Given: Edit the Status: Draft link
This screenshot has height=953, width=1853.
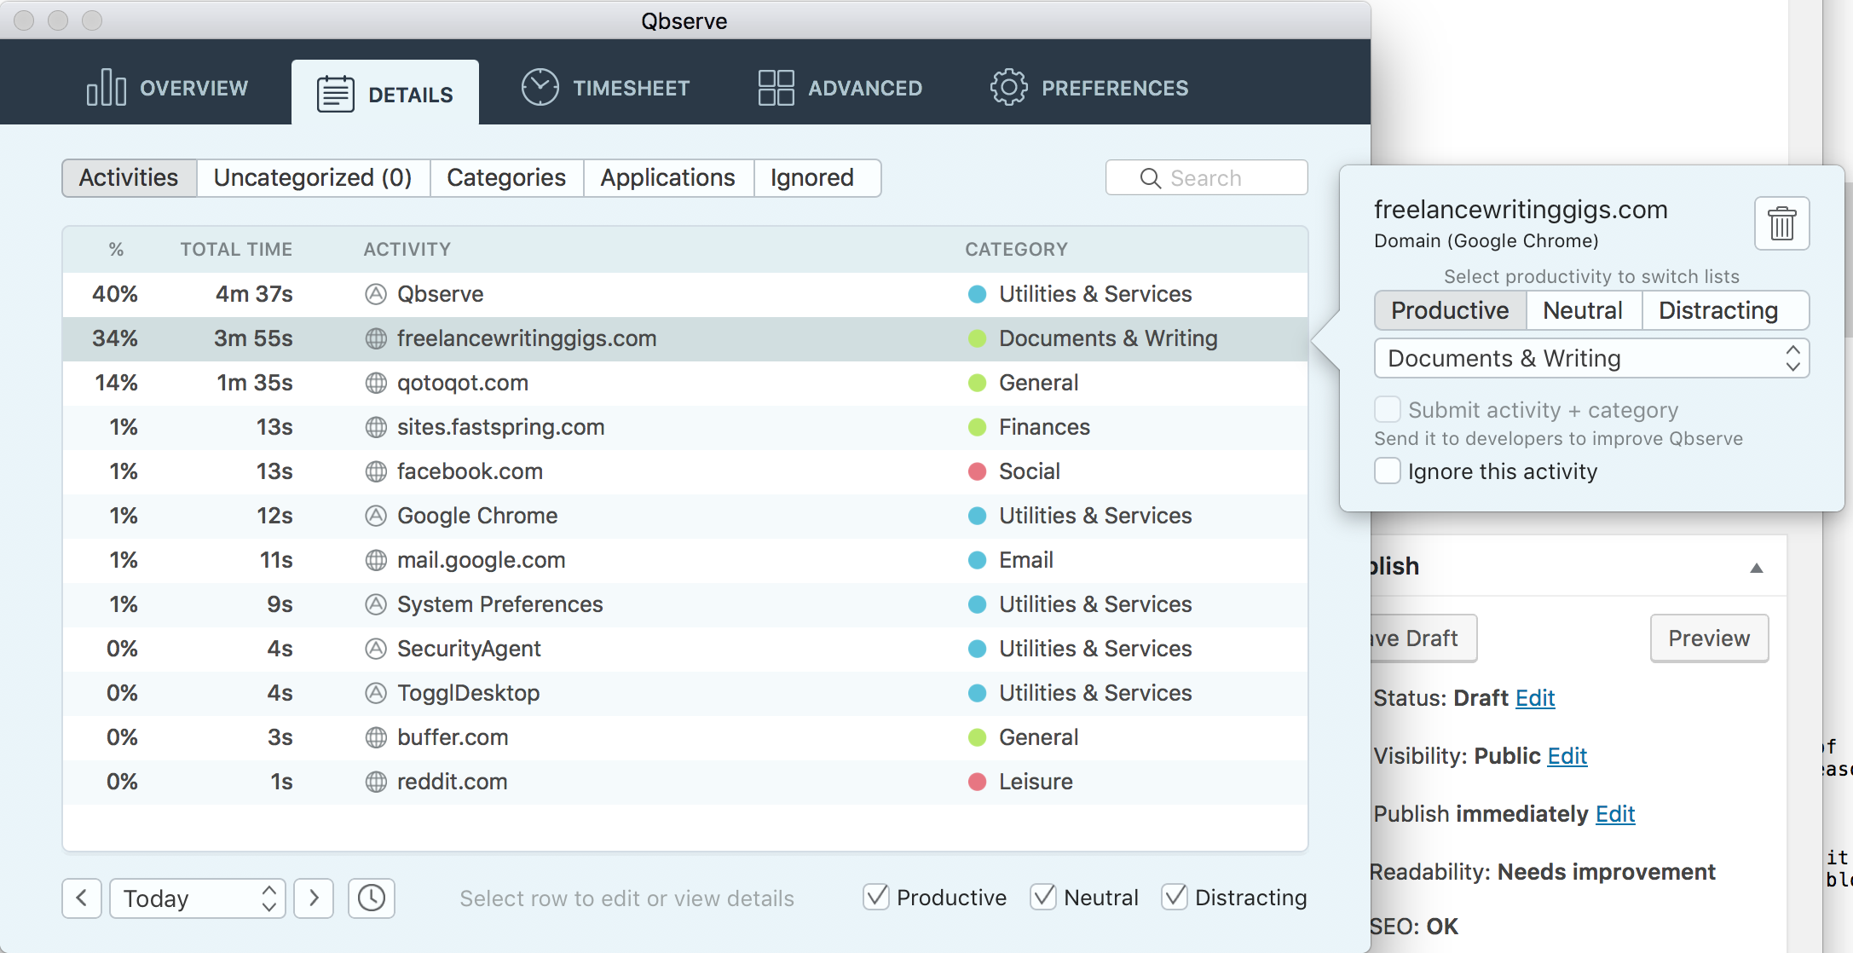Looking at the screenshot, I should pyautogui.click(x=1535, y=698).
